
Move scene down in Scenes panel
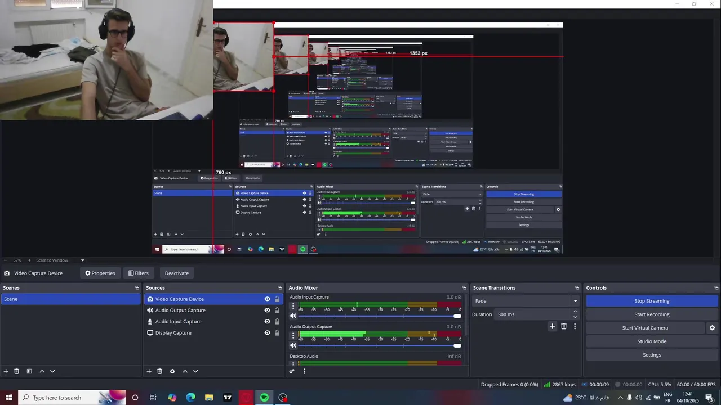pos(52,371)
